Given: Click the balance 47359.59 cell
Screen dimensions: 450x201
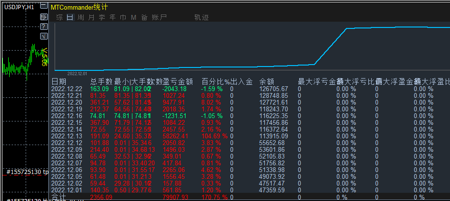Looking at the screenshot, I should [x=272, y=190].
